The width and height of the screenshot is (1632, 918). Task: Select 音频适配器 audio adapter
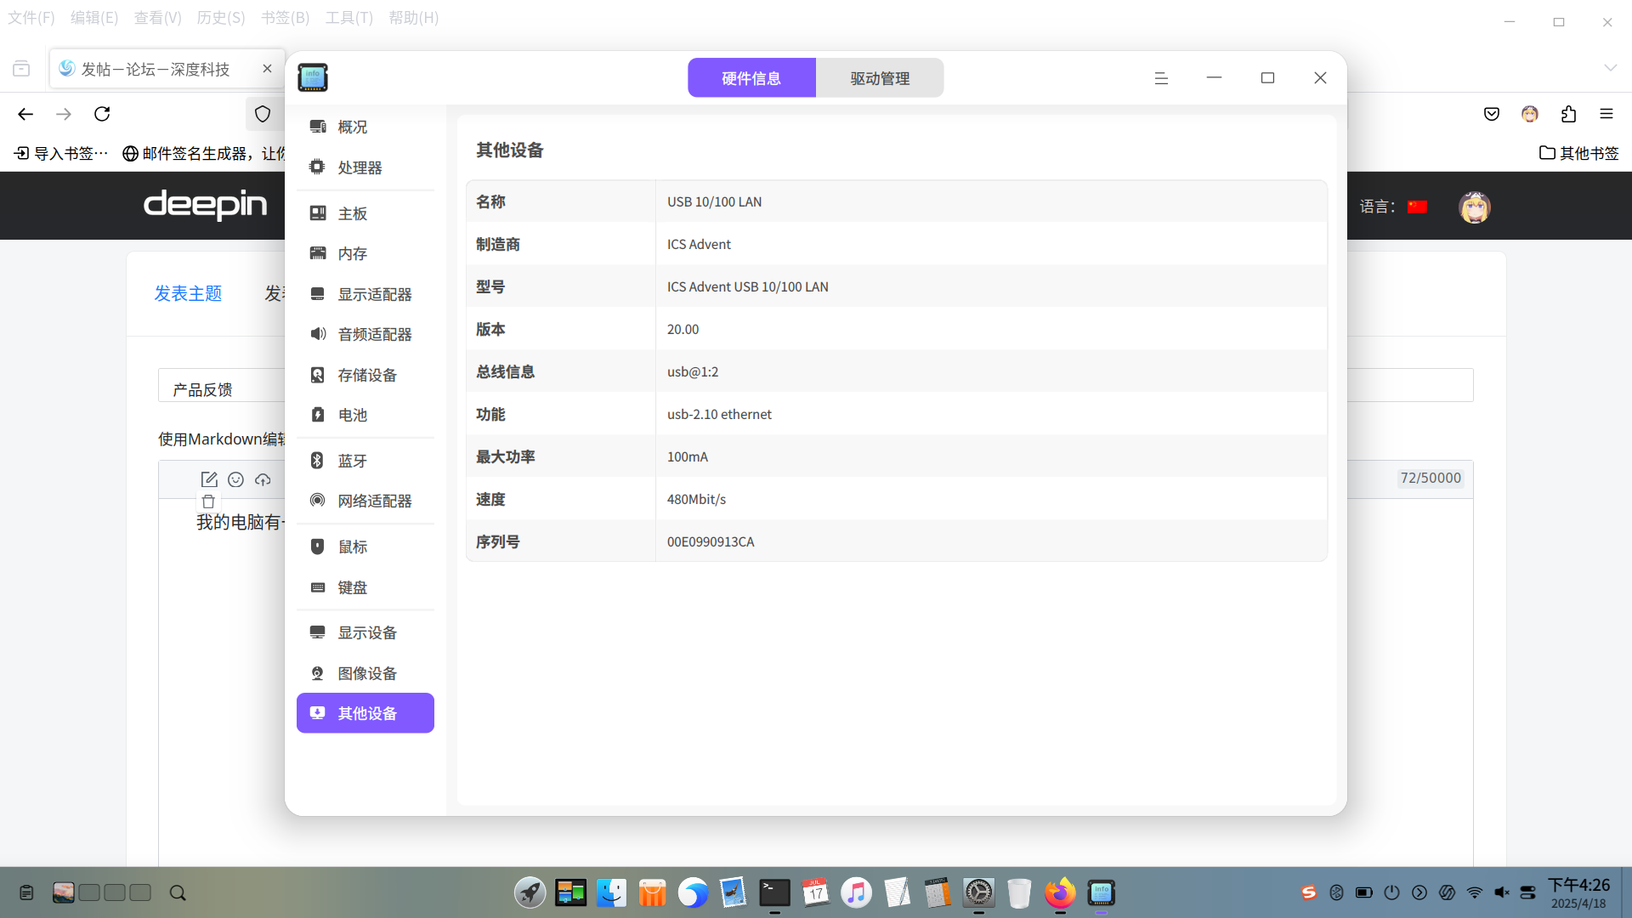point(365,334)
